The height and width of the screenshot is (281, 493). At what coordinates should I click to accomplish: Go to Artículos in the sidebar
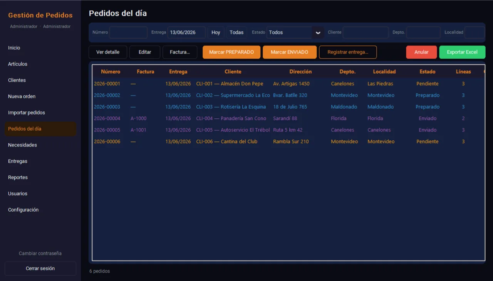40,64
